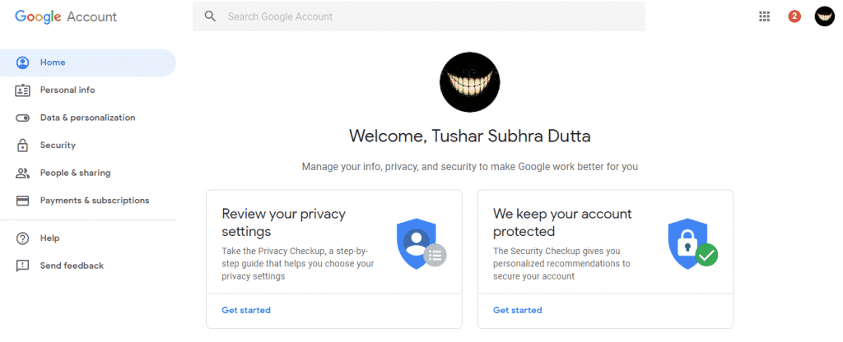Viewport: 843px width, 342px height.
Task: Open the account avatar in top bar
Action: click(824, 16)
